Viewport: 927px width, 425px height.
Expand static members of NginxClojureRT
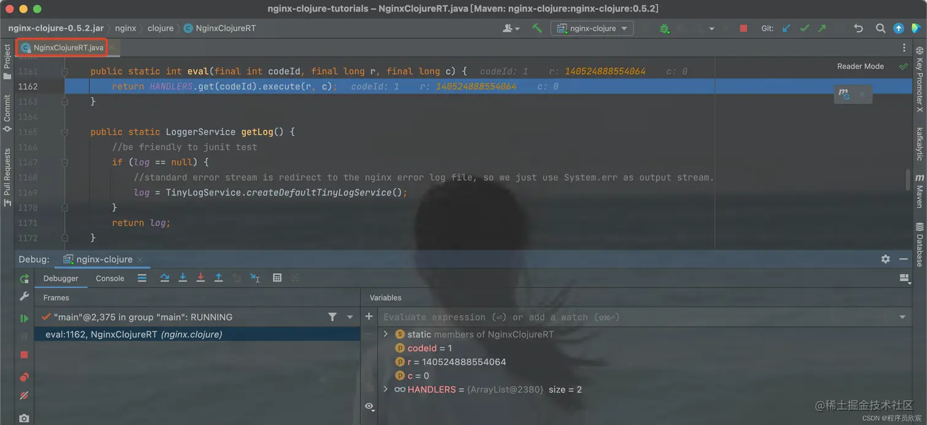386,334
